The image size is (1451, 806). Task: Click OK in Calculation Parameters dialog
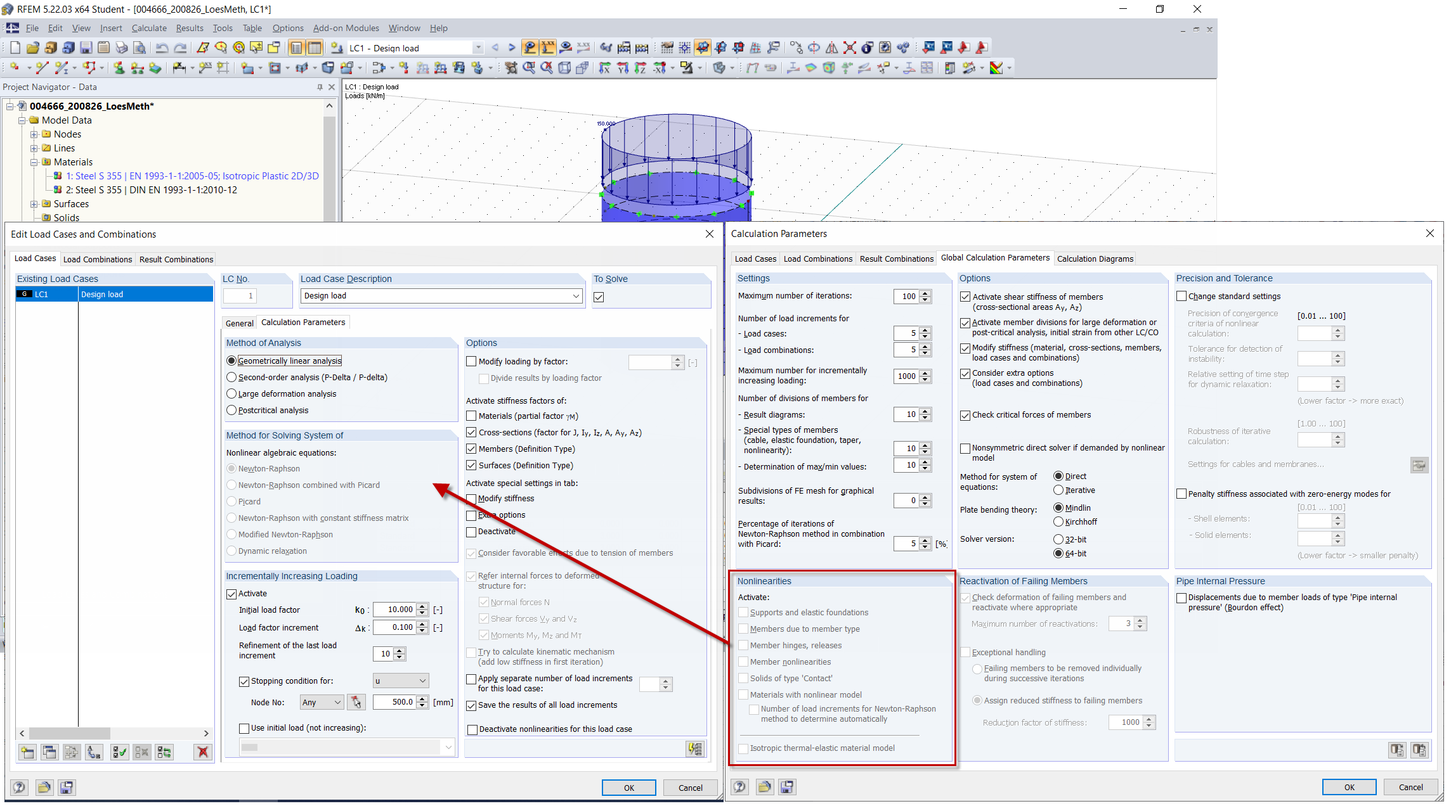(1349, 787)
